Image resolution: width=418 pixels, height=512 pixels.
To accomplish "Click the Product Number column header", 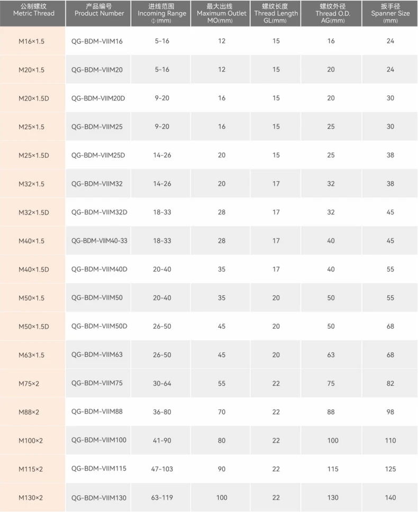I will click(x=99, y=10).
